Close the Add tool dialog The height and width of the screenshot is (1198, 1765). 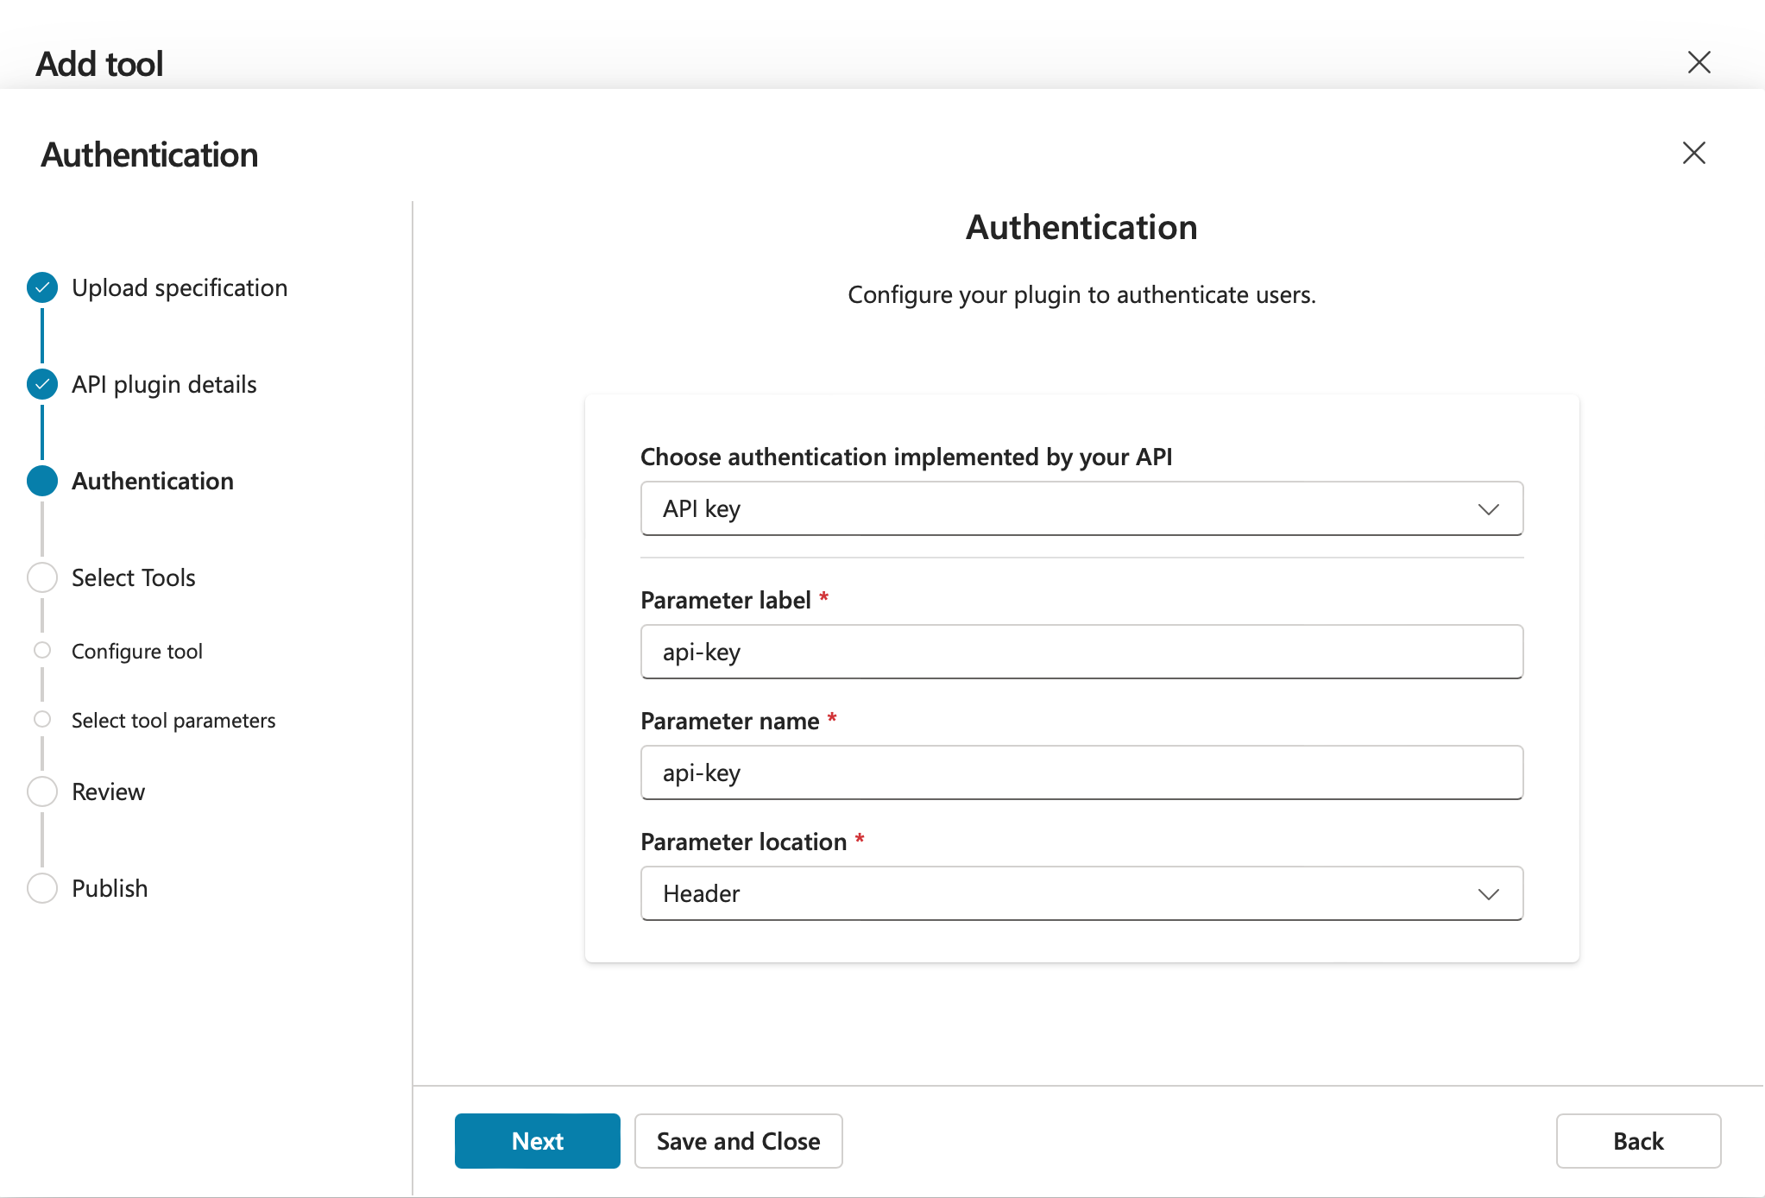[x=1699, y=62]
